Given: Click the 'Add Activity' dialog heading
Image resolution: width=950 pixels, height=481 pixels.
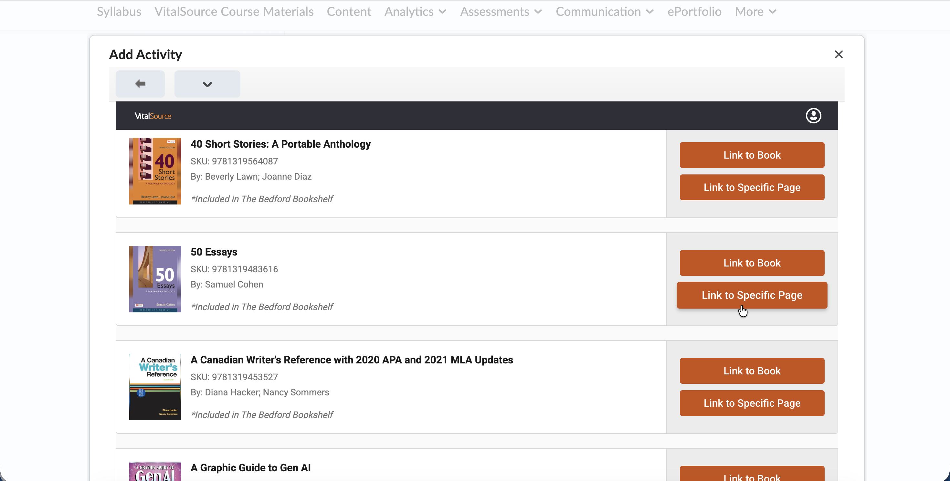Looking at the screenshot, I should [x=145, y=55].
